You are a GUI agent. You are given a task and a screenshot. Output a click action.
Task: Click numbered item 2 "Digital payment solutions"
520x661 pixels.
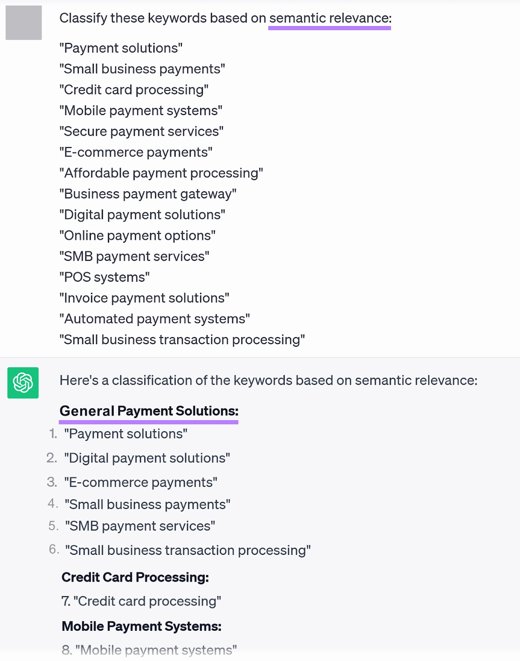coord(147,458)
